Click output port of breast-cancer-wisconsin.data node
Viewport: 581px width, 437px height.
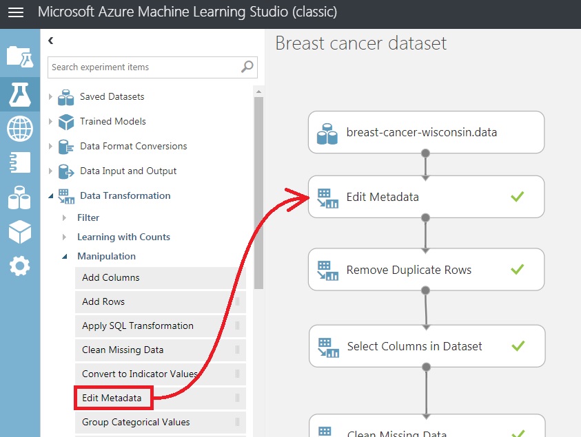pyautogui.click(x=425, y=153)
